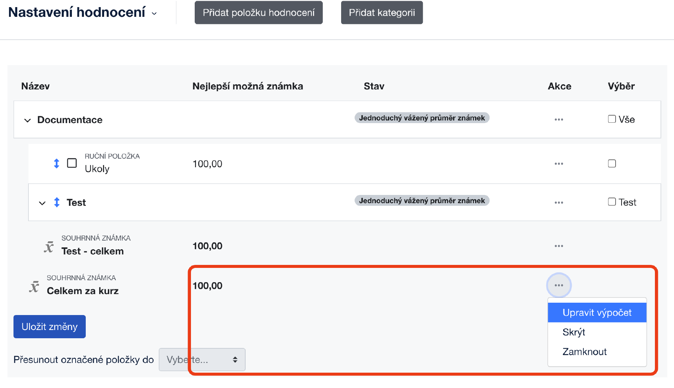Open actions menu for Documentace category
674x388 pixels.
[x=559, y=120]
